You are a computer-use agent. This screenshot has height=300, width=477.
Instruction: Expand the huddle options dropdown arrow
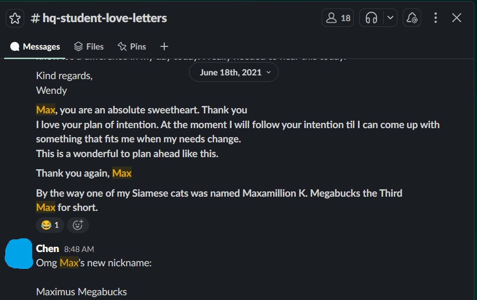tap(390, 18)
